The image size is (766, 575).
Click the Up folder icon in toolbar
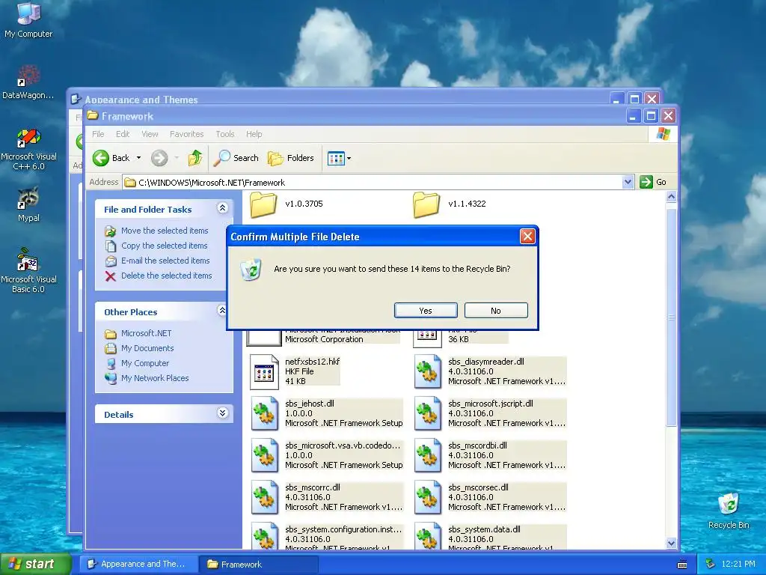tap(195, 158)
